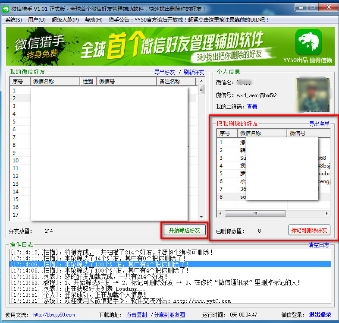Select row 17 in my friends list
Screen dimensions: 339x323
[104, 215]
